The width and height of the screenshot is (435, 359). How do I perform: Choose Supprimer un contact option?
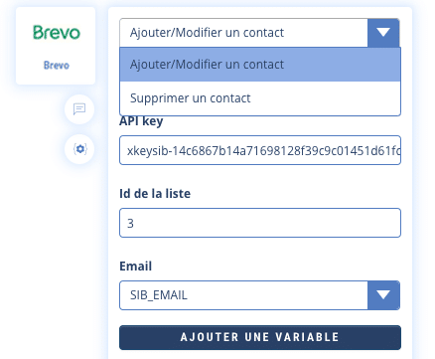coord(260,98)
